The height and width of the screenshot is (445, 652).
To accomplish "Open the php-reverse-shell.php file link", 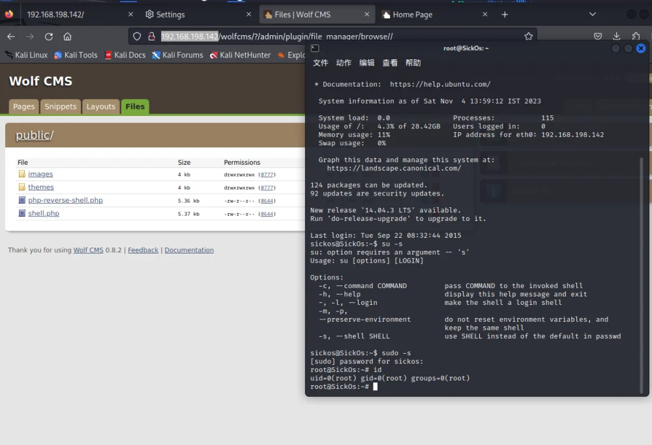I will click(65, 200).
